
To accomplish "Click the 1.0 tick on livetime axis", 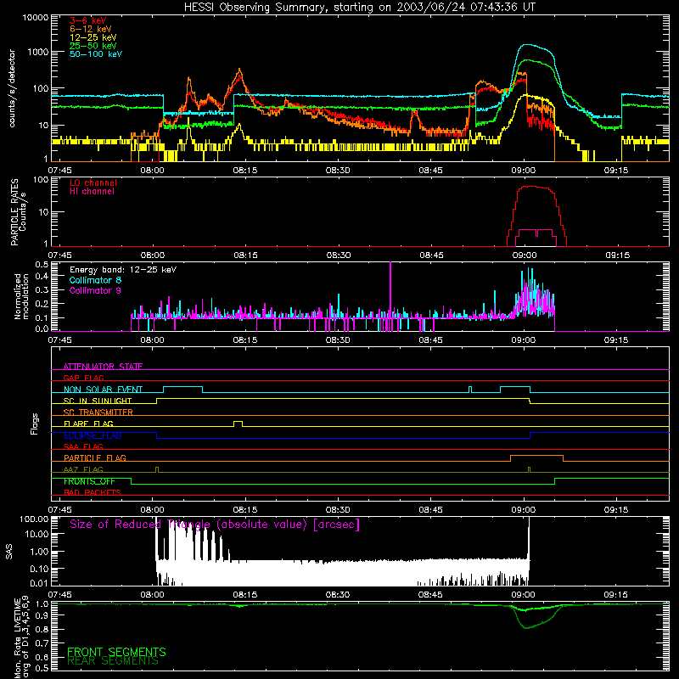I will [x=42, y=603].
